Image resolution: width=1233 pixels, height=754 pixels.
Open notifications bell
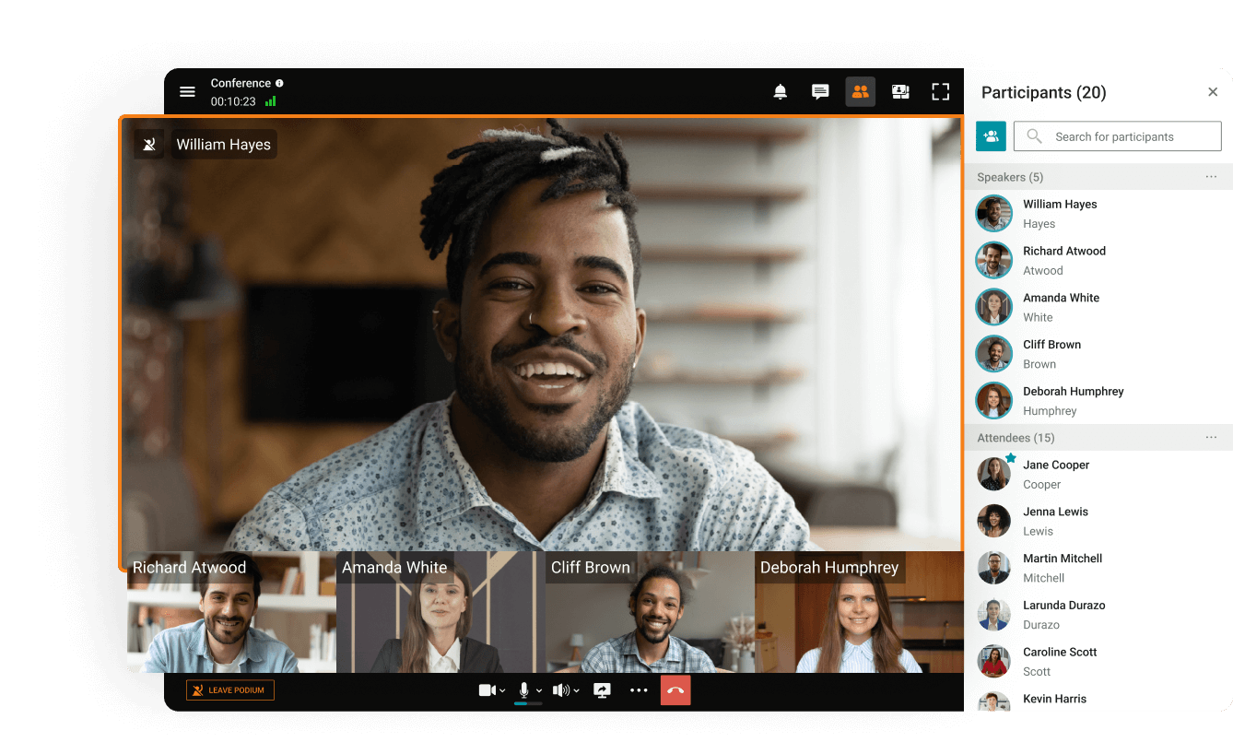(781, 91)
